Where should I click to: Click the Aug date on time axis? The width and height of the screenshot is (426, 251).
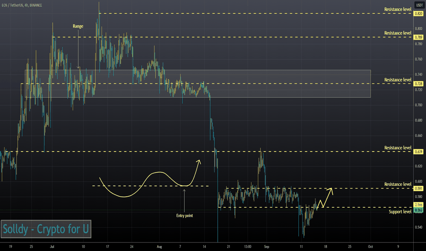pyautogui.click(x=160, y=246)
